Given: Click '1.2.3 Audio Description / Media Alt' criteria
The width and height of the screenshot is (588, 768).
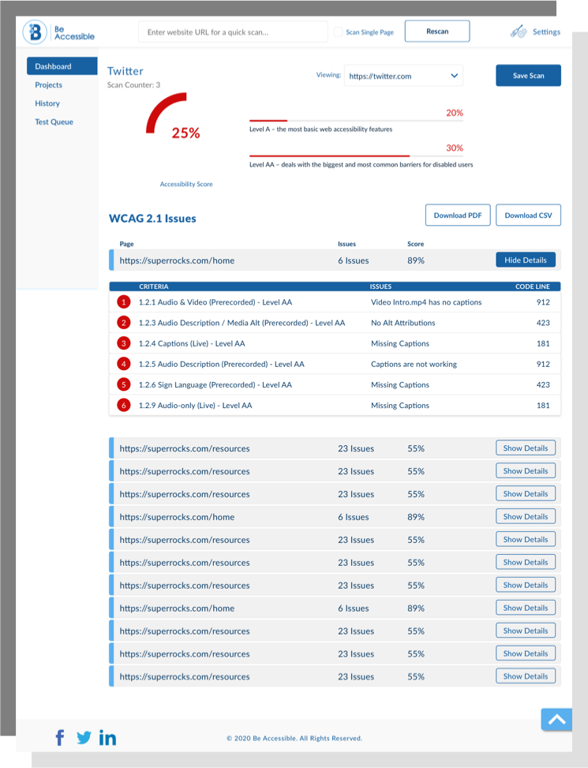Looking at the screenshot, I should tap(242, 323).
